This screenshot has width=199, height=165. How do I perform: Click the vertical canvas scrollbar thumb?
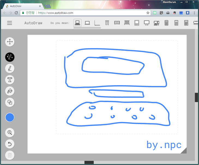pyautogui.click(x=196, y=97)
